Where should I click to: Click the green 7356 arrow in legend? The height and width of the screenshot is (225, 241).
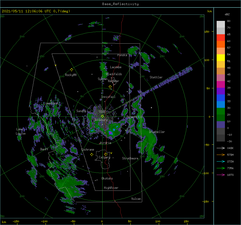tap(221, 168)
